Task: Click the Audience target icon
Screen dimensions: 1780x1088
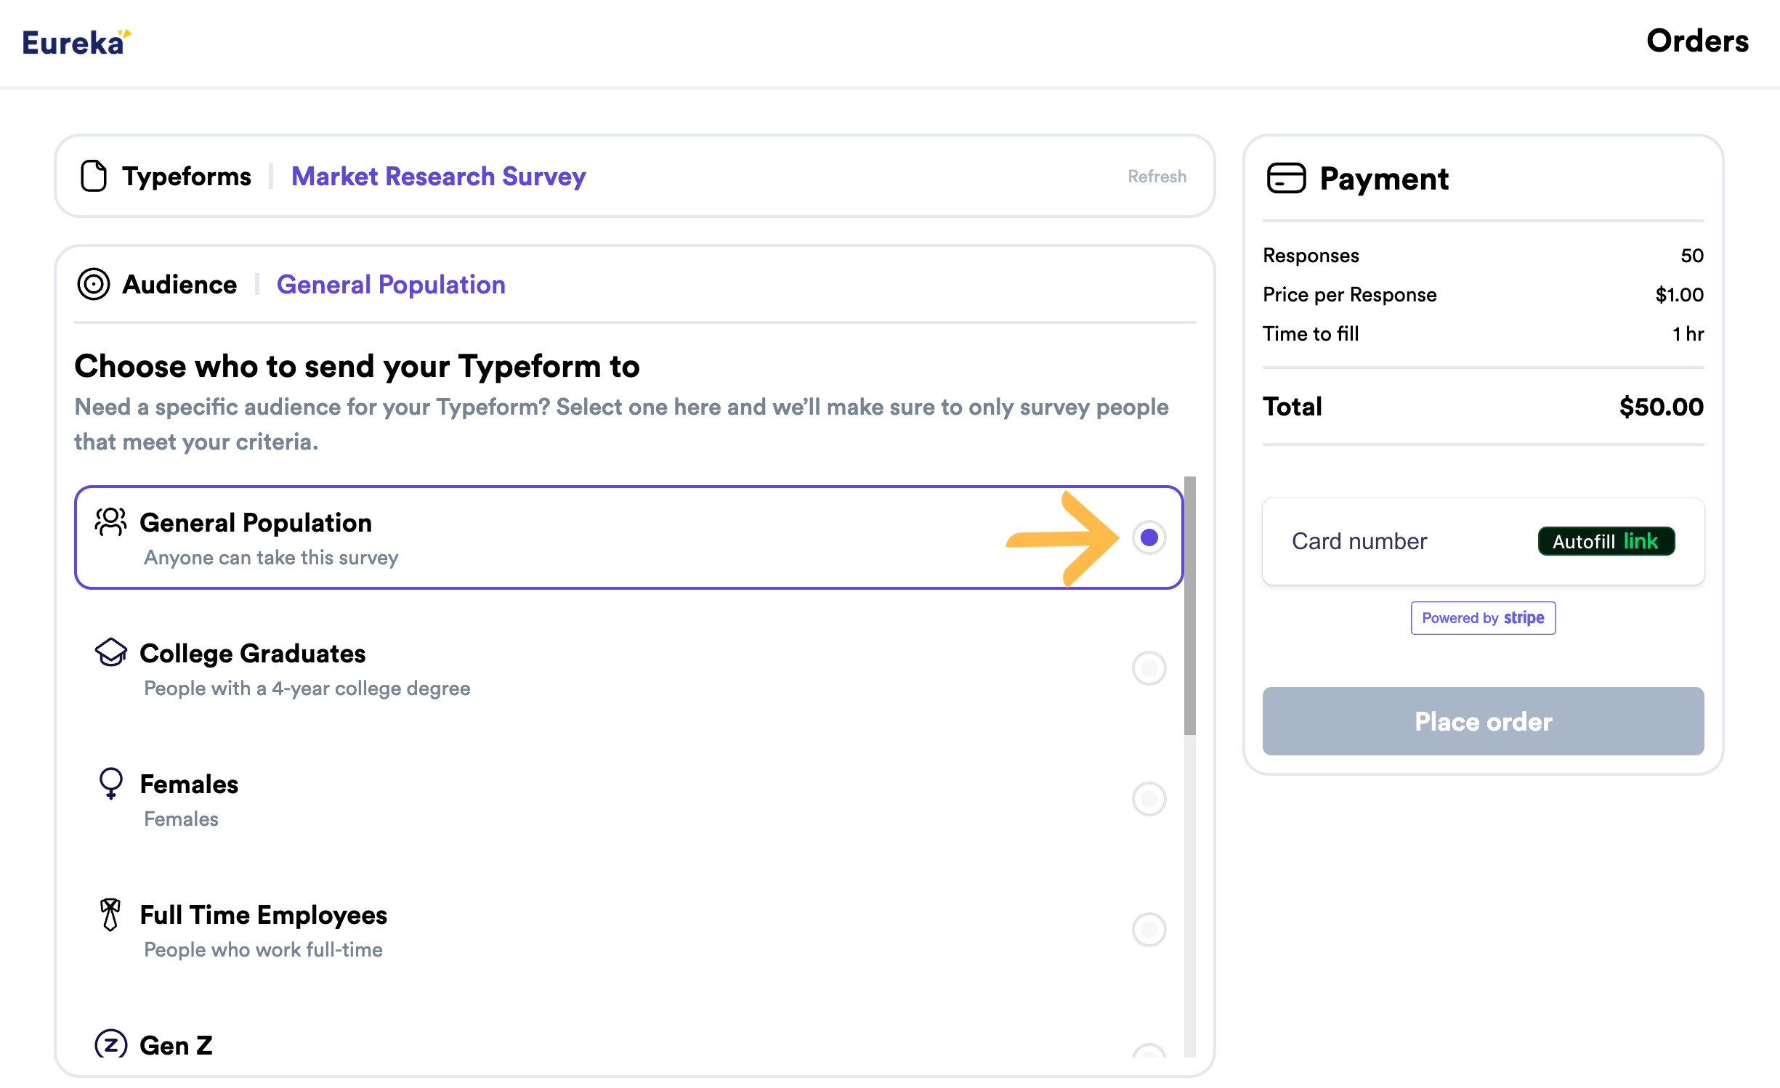Action: click(94, 284)
